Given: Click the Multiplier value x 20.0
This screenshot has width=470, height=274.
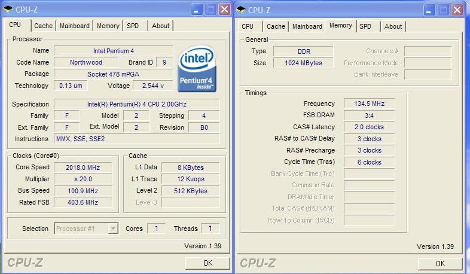Looking at the screenshot, I should click(83, 179).
